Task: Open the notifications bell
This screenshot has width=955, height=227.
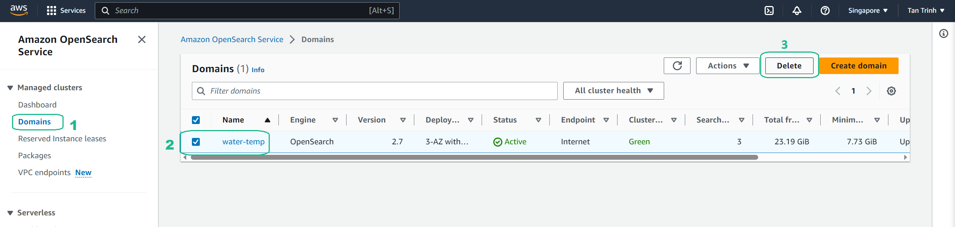Action: [x=797, y=11]
